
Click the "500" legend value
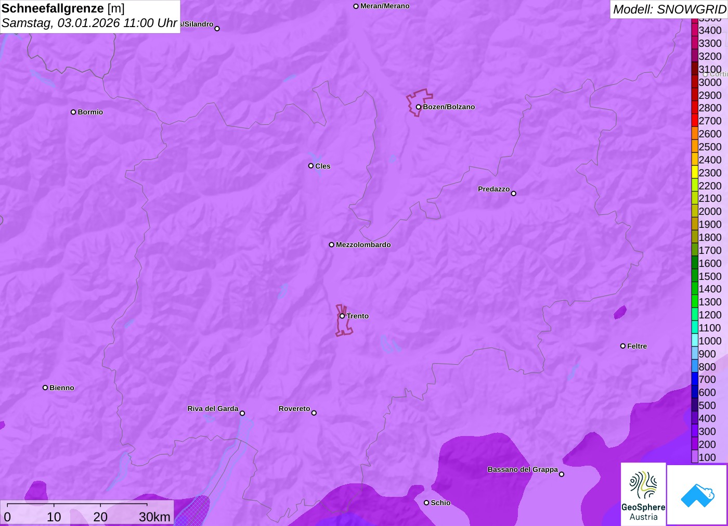(707, 405)
